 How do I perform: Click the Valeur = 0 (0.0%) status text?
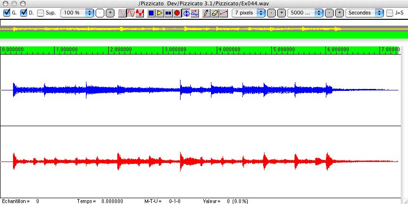[x=225, y=201]
